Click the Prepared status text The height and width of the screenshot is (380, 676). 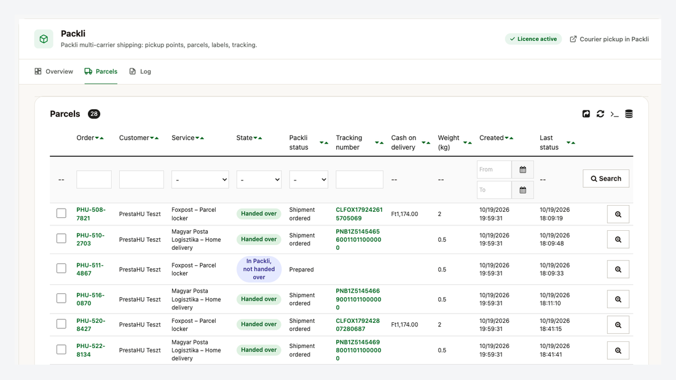pyautogui.click(x=301, y=269)
